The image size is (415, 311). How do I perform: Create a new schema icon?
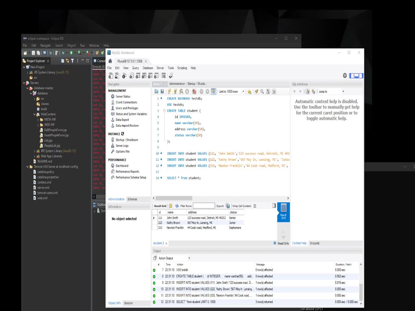tap(132, 75)
